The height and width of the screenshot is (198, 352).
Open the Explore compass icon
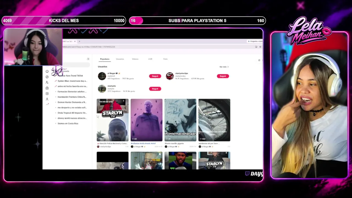tap(47, 77)
